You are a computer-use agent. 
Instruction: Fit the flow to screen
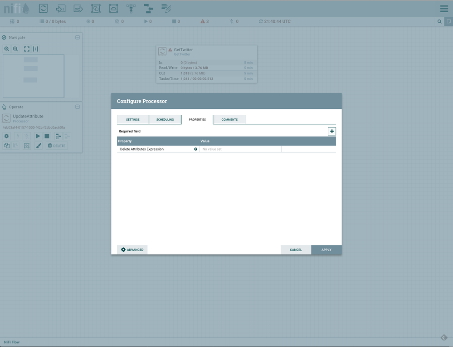27,49
